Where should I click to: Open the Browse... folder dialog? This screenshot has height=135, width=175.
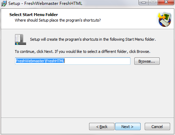click(x=147, y=61)
